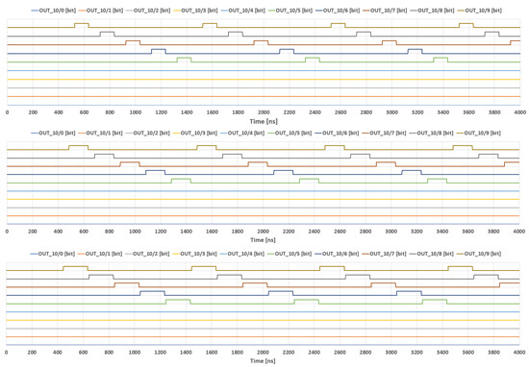
Task: Pick OUT_10/3 legend entry in bottom chart
Action: (194, 254)
